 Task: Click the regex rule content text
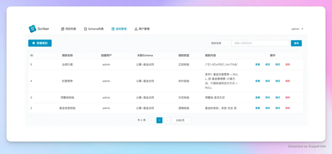(221, 65)
